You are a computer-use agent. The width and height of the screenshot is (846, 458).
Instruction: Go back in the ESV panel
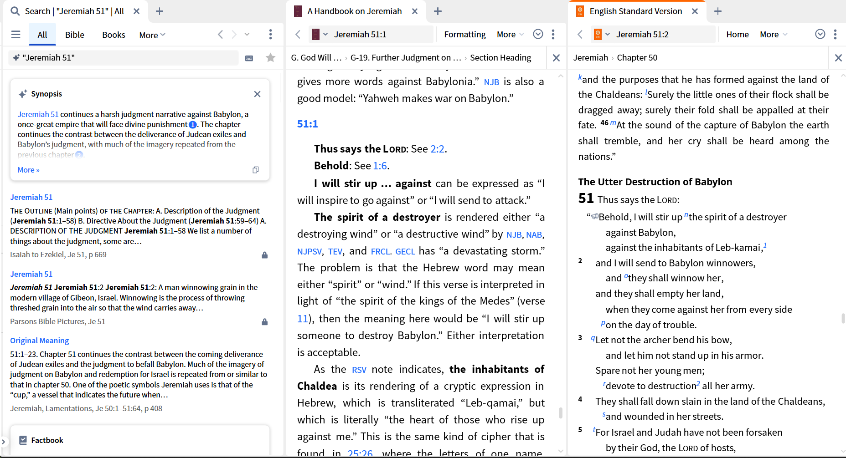(x=580, y=35)
